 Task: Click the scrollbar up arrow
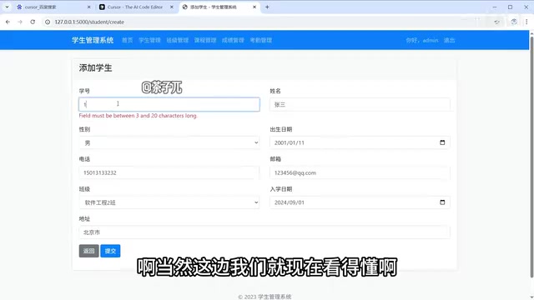point(531,32)
